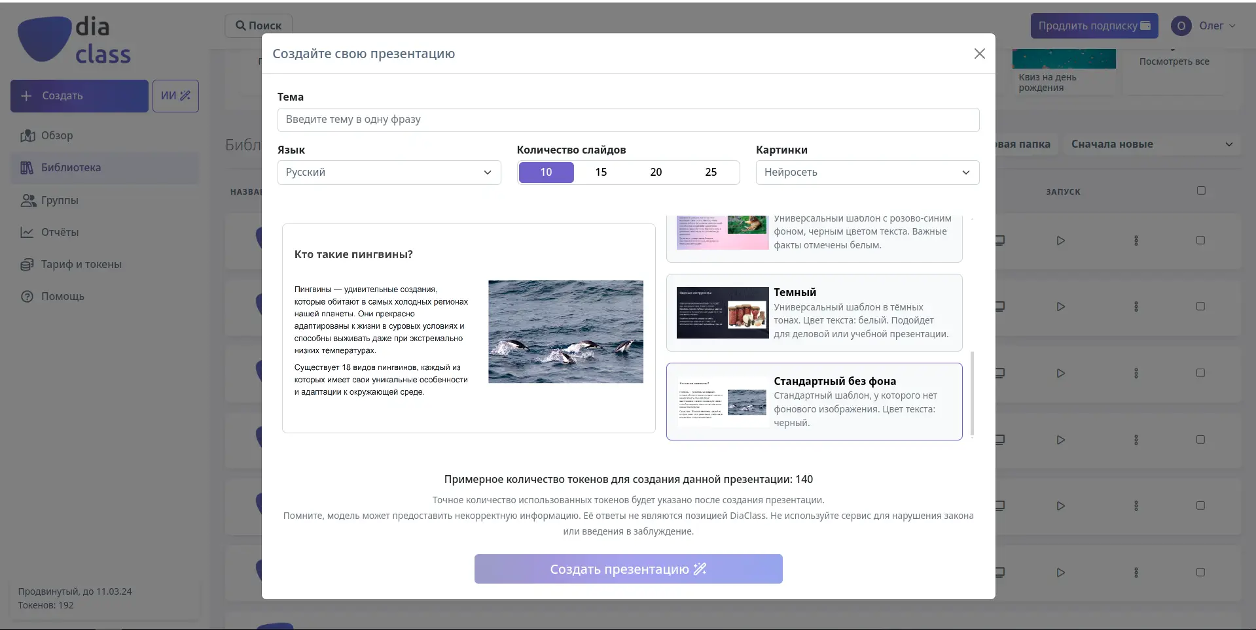This screenshot has height=630, width=1256.
Task: Choose the pink-blue universal template card
Action: 814,238
